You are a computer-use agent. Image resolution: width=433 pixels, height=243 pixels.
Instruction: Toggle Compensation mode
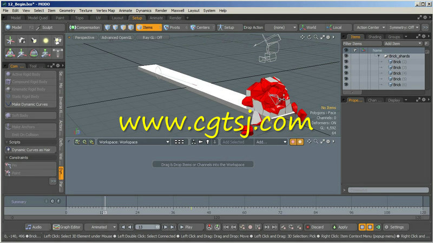coord(84,28)
